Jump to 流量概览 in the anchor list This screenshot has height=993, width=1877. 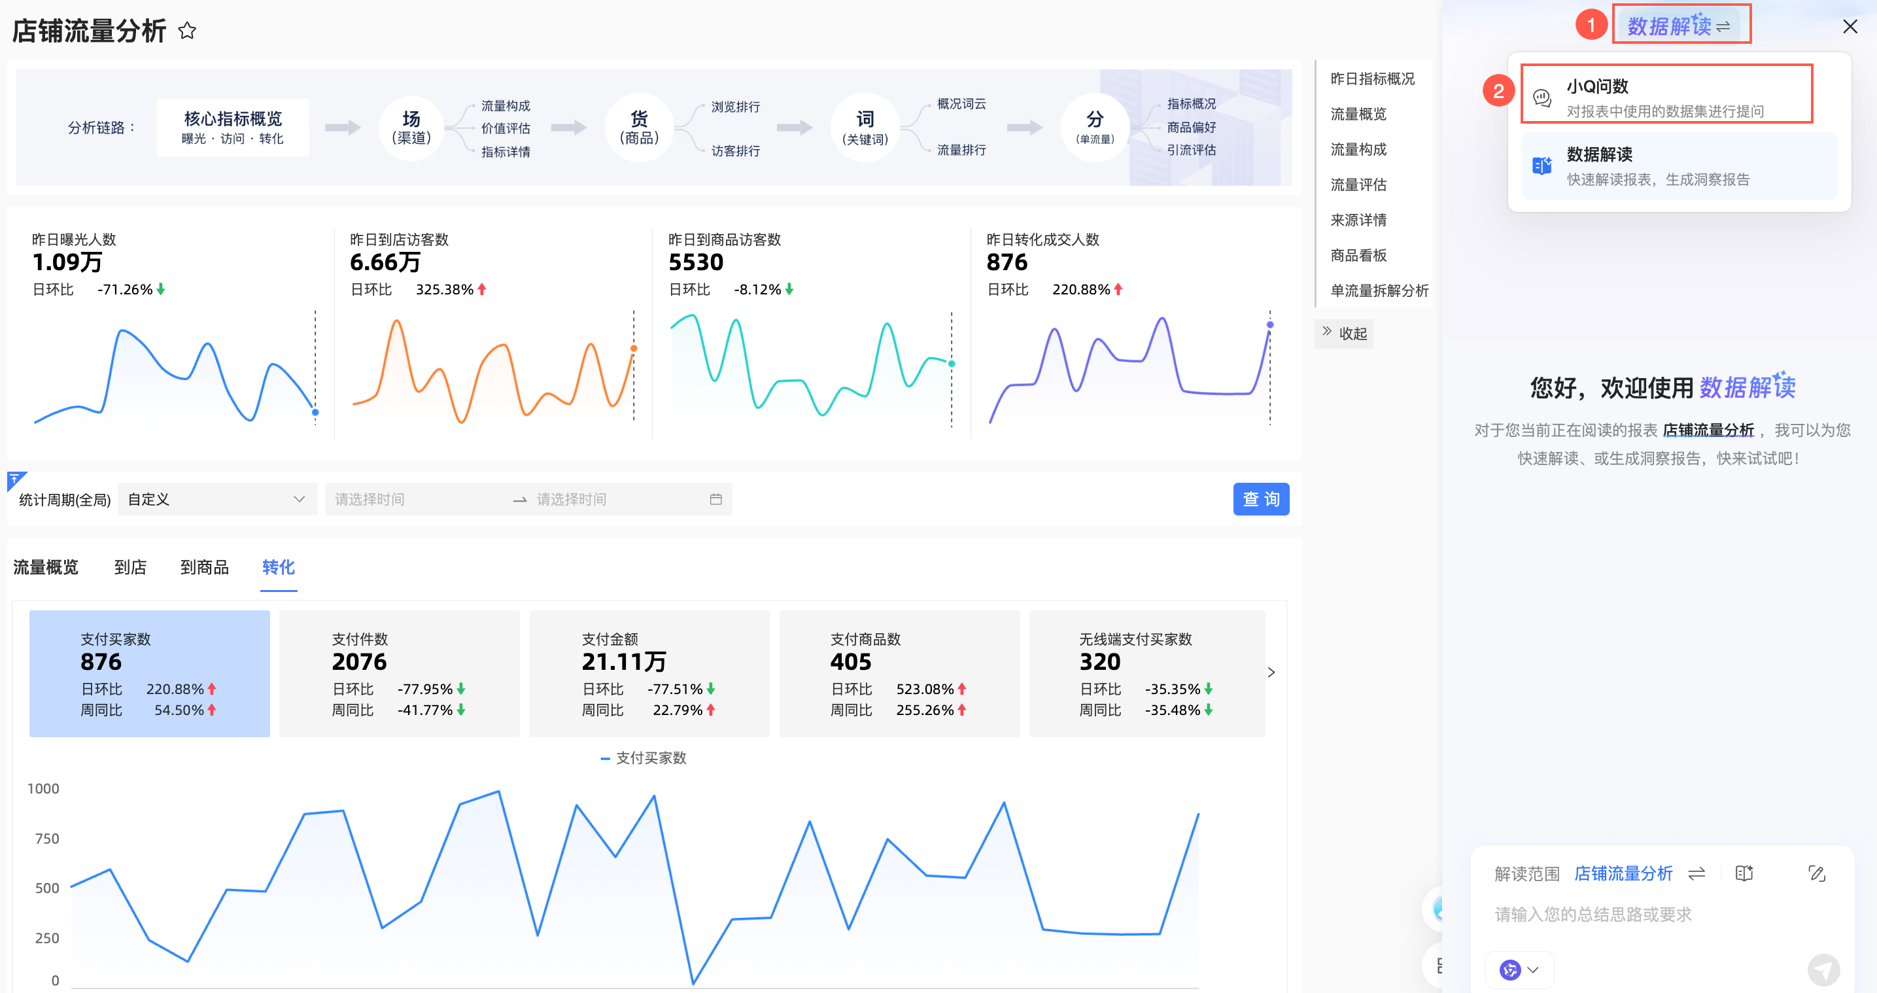1358,114
